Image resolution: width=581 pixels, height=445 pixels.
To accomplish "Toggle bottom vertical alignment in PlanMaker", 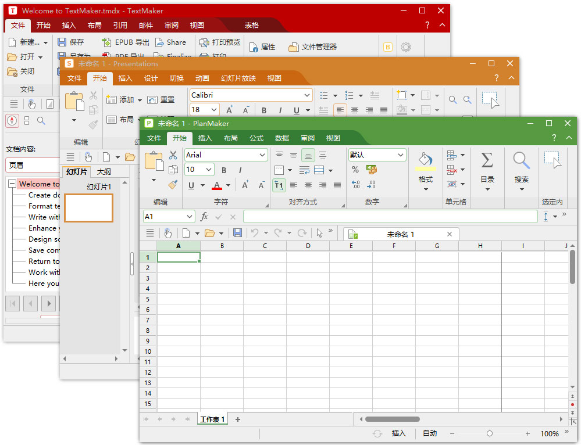I will 308,155.
